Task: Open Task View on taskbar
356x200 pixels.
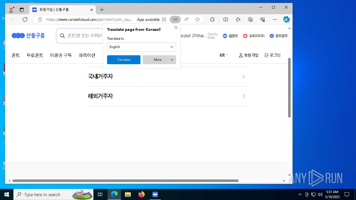Action: (x=100, y=194)
